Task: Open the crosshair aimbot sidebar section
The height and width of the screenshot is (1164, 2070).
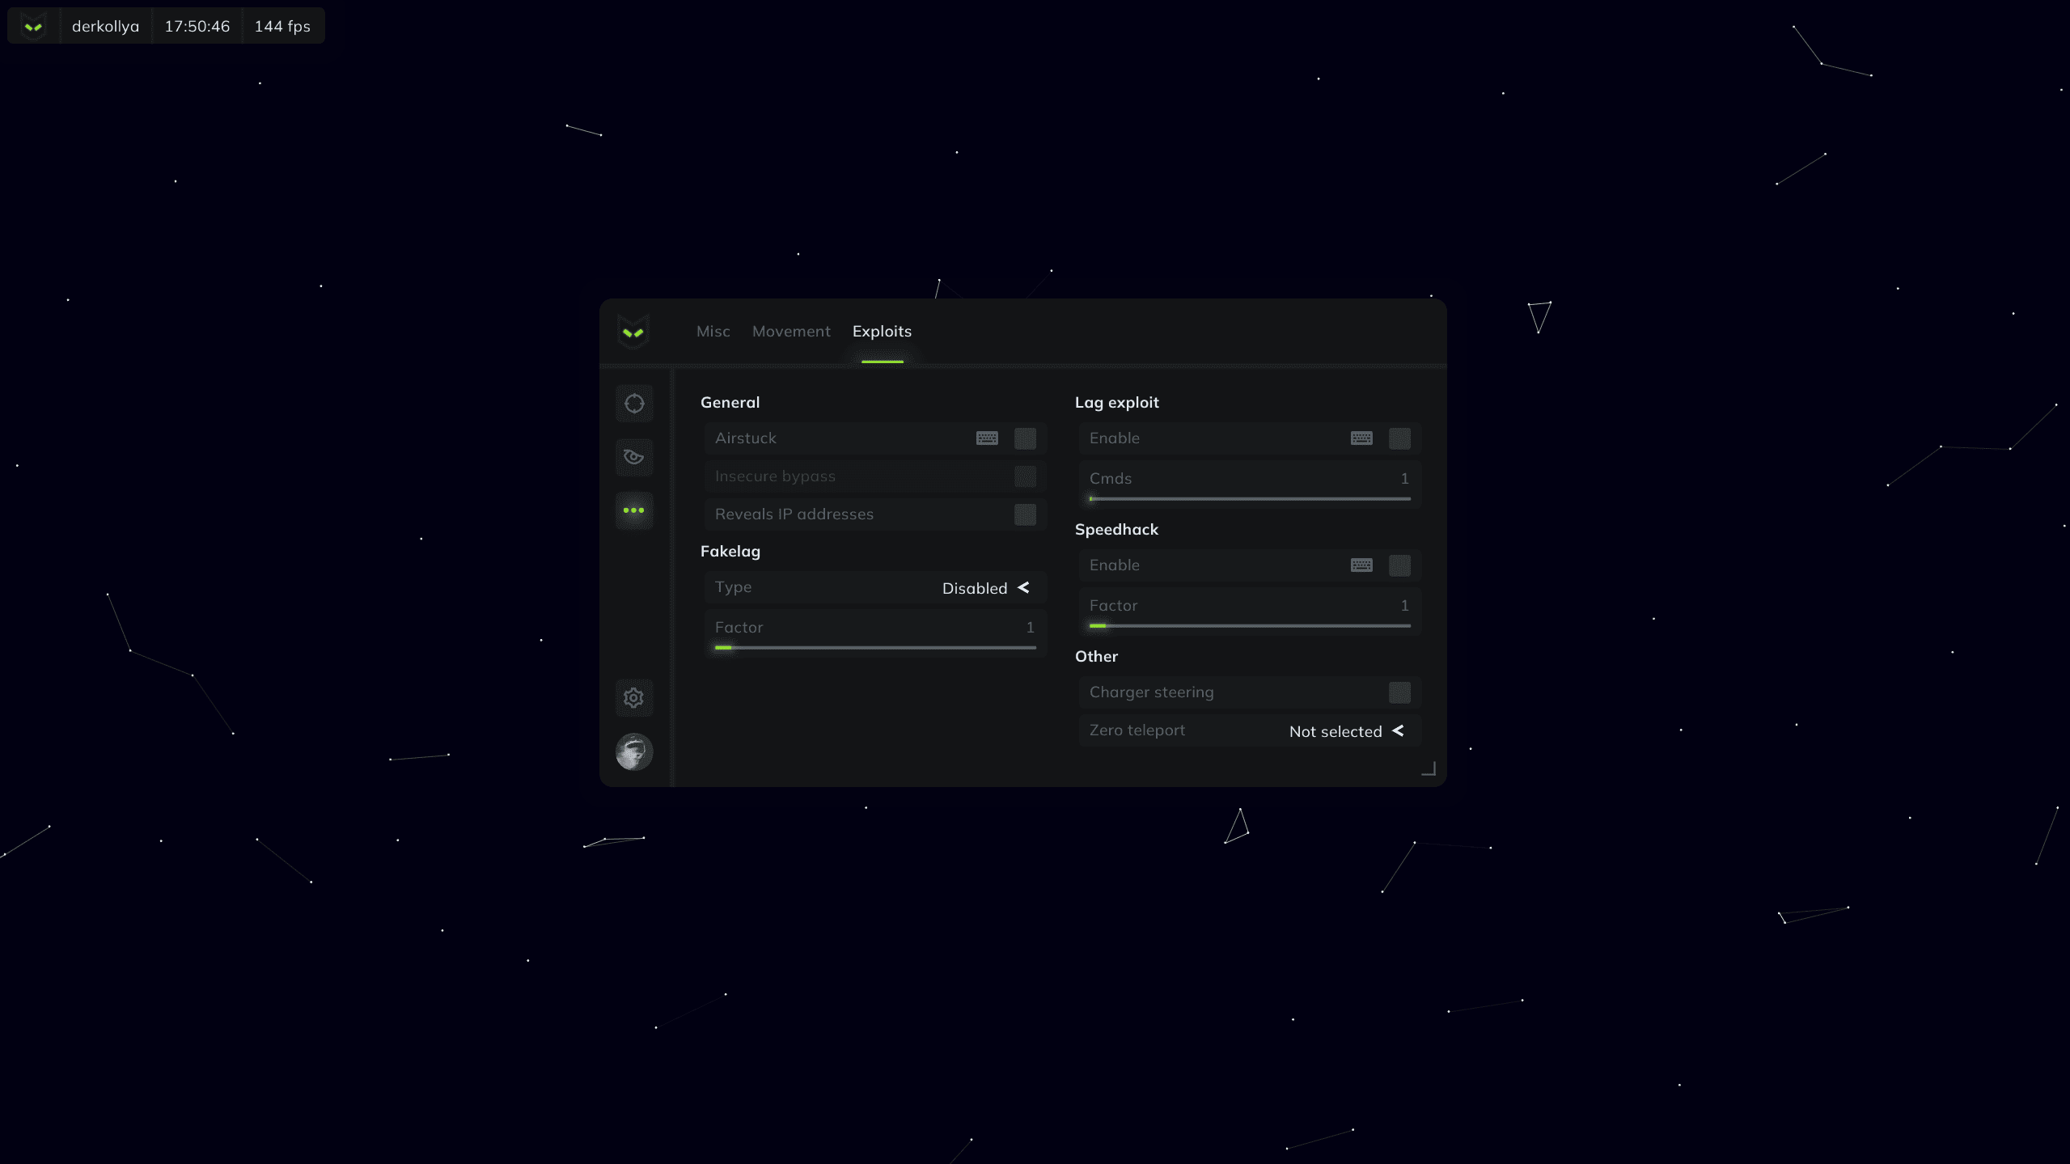Action: [633, 403]
